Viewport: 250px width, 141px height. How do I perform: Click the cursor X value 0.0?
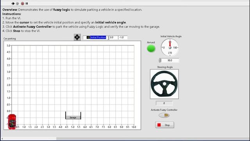pyautogui.click(x=114, y=38)
